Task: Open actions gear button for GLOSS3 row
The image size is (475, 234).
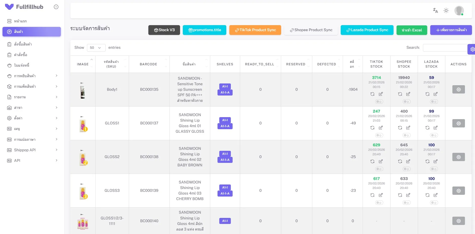Action: point(458,191)
